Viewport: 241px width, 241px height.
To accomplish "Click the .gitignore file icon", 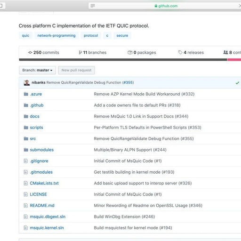I will pyautogui.click(x=25, y=161).
